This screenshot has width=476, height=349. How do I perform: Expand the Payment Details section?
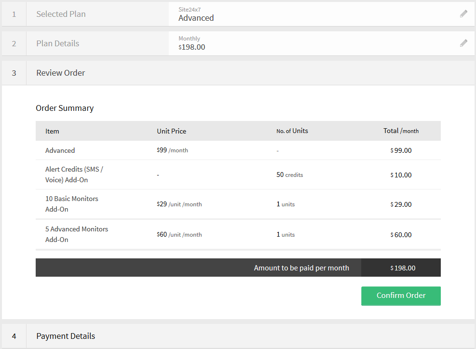click(66, 336)
